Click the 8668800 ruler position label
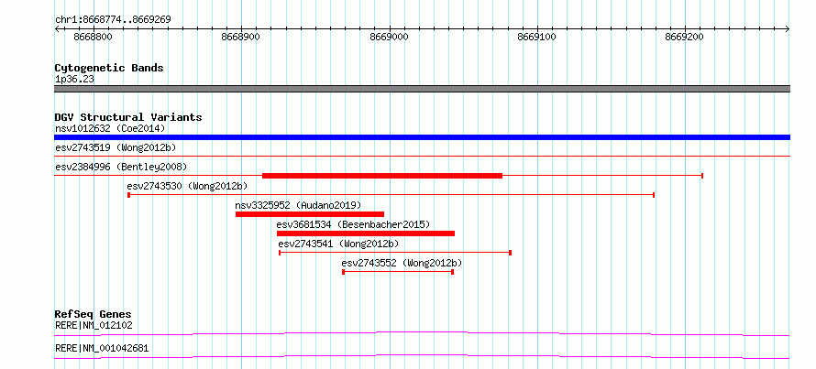The image size is (816, 369). [x=94, y=37]
